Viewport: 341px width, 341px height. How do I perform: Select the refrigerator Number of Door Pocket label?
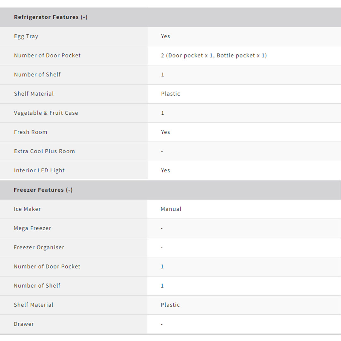coord(47,56)
